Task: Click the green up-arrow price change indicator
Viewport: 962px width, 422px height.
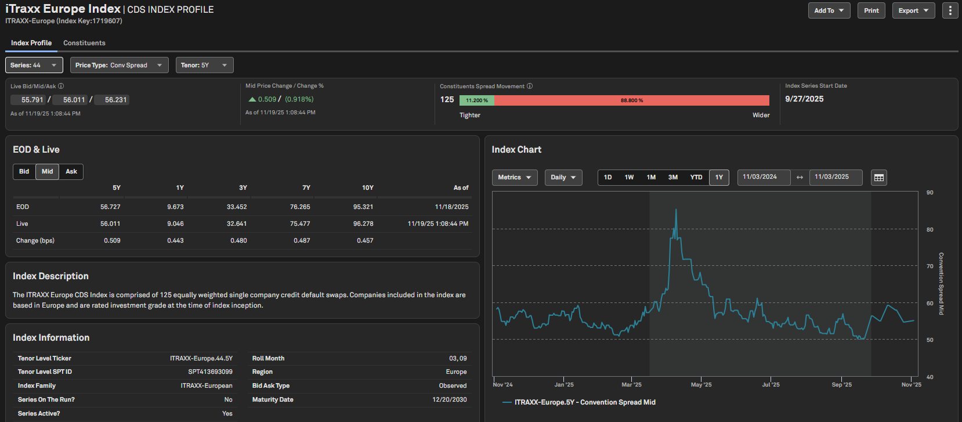Action: pyautogui.click(x=252, y=99)
